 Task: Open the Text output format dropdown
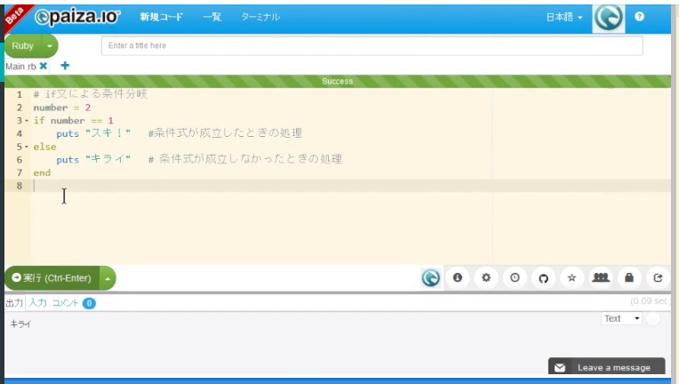coord(621,318)
